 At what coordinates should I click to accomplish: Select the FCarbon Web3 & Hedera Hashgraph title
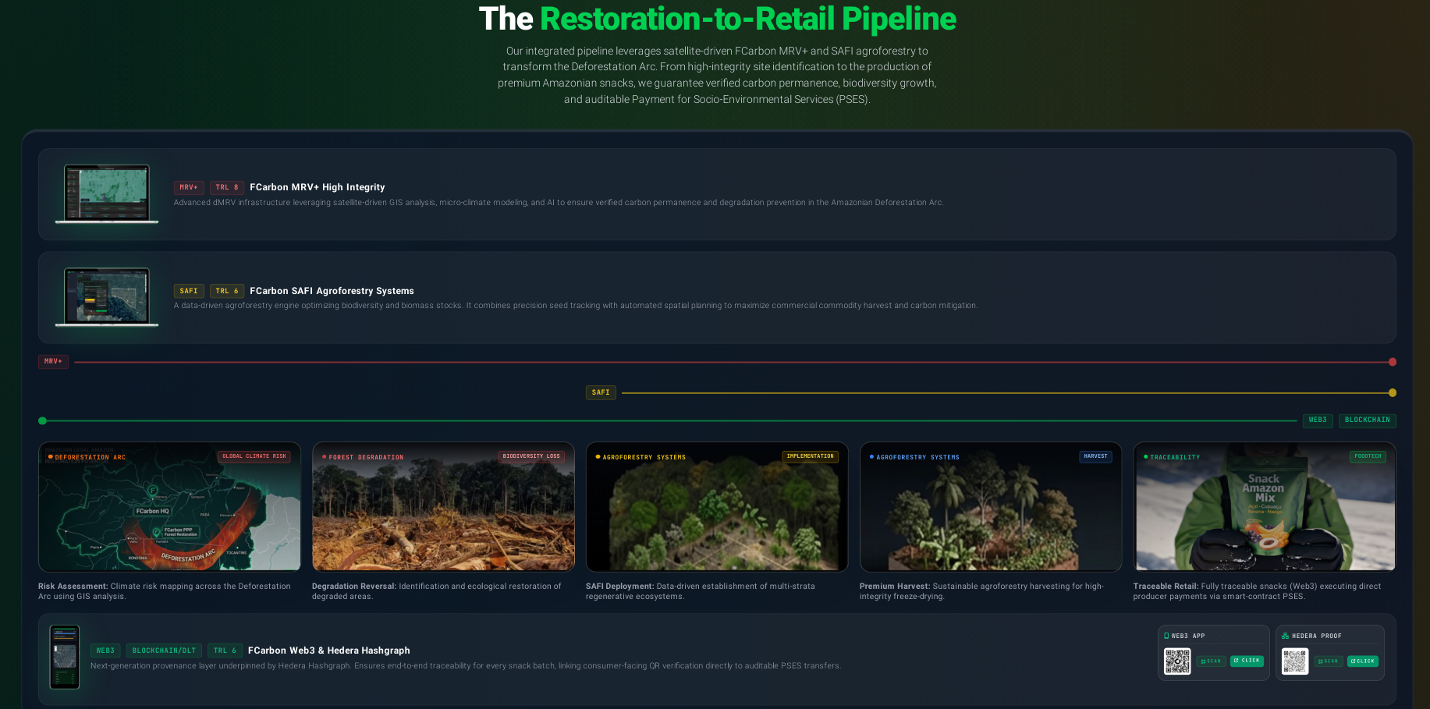pos(328,651)
